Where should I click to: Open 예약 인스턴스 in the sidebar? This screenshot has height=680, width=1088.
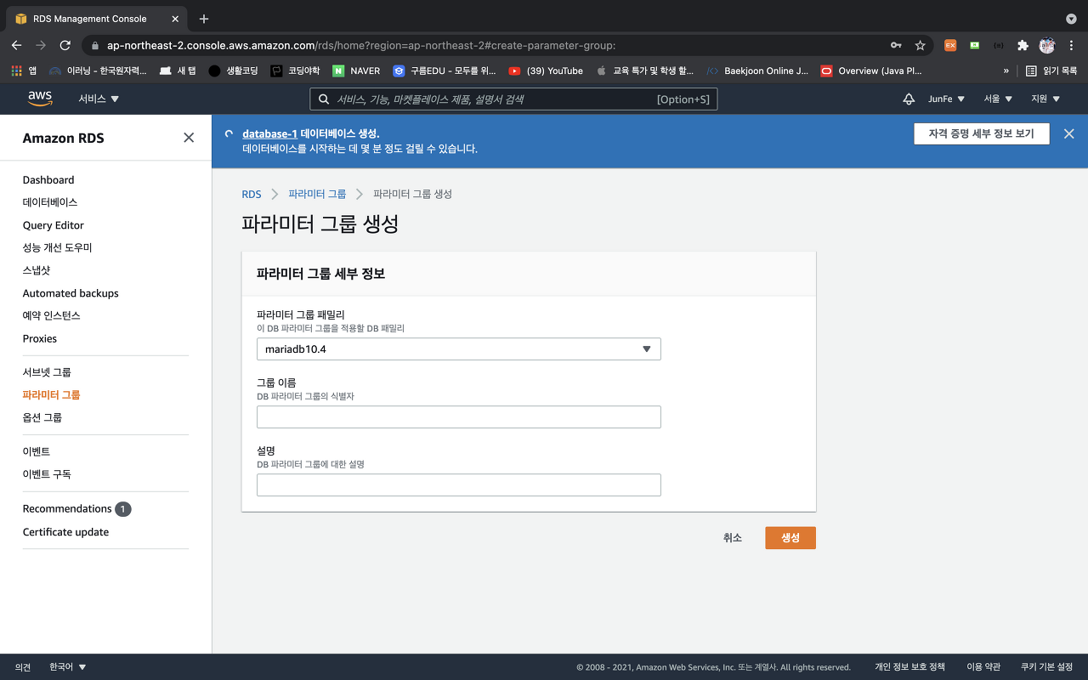click(51, 315)
